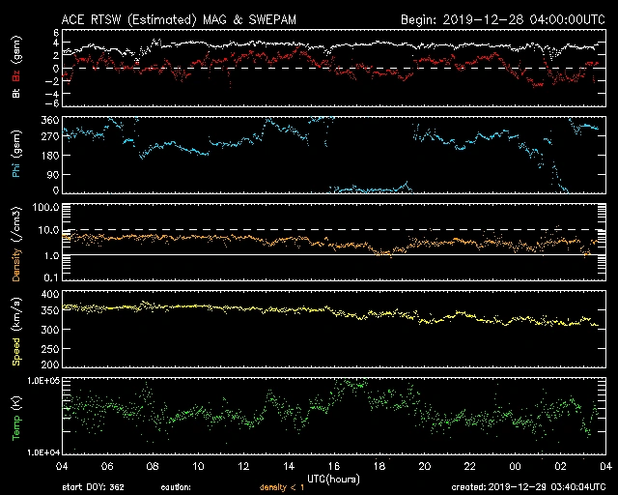This screenshot has height=495, width=618.
Task: Click the '1.0E+06' label on the Temp axis
Action: point(43,381)
